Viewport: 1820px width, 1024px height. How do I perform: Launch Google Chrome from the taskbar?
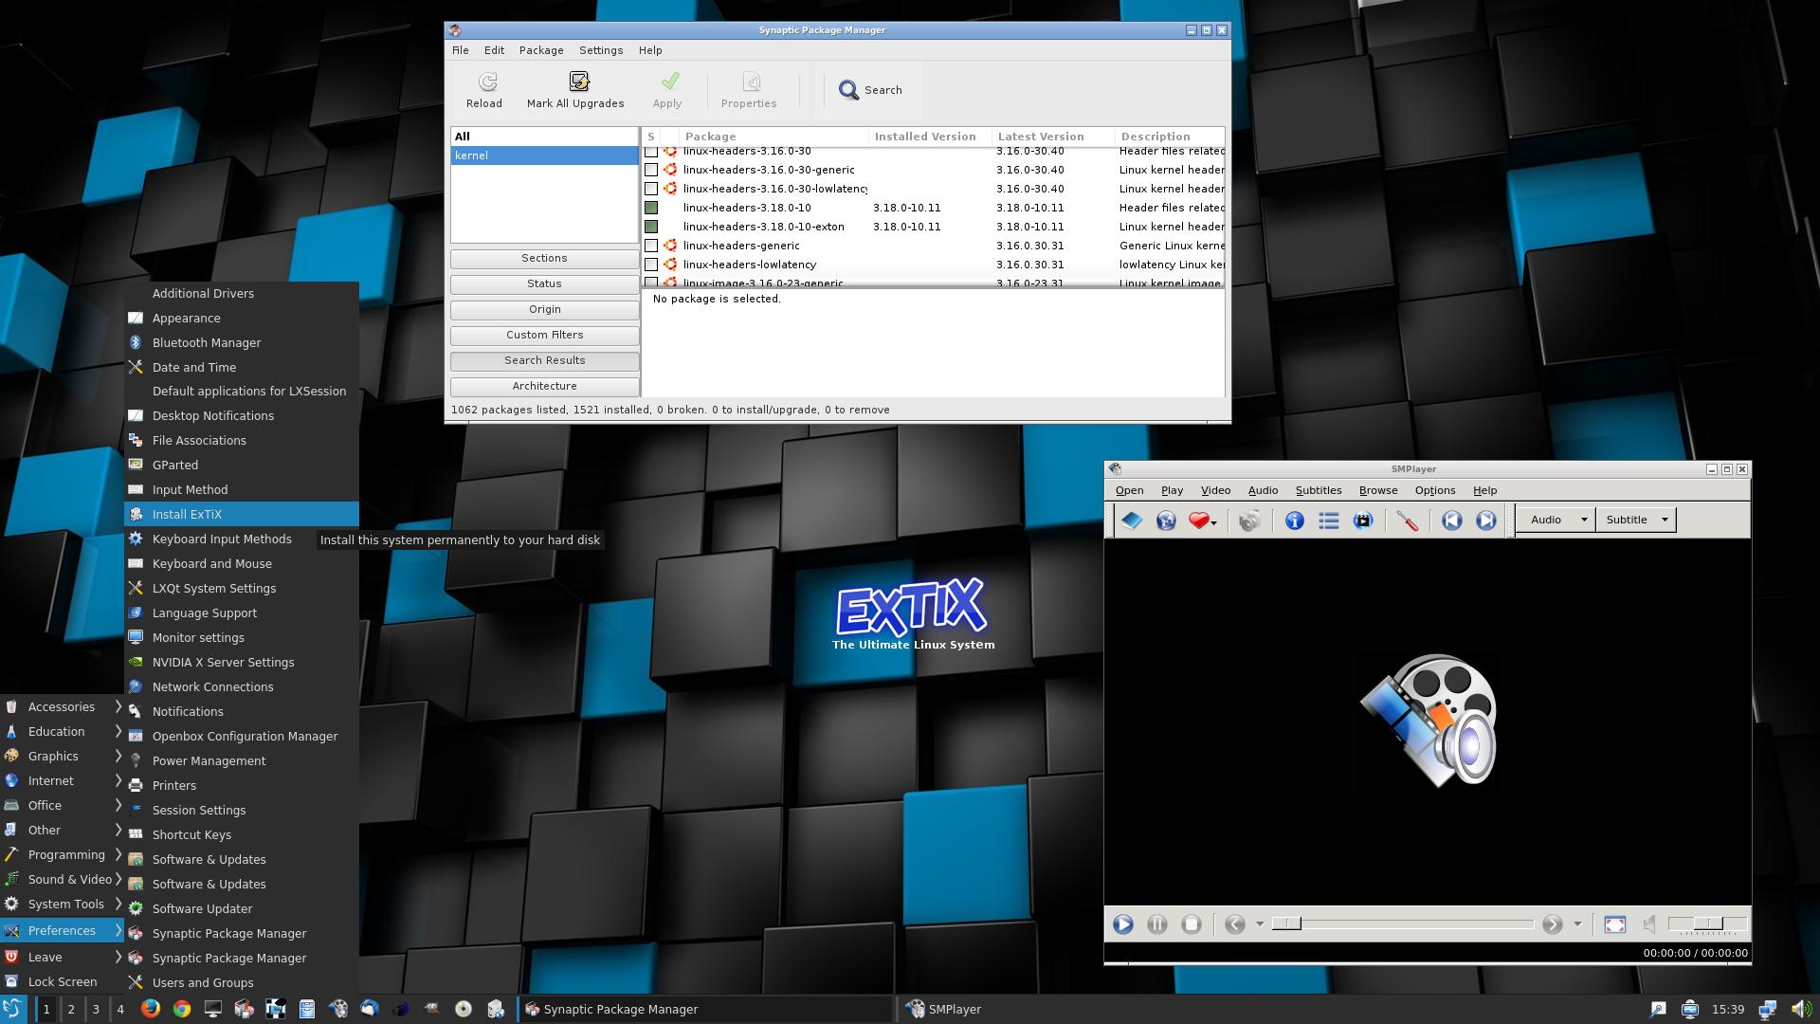[181, 1009]
